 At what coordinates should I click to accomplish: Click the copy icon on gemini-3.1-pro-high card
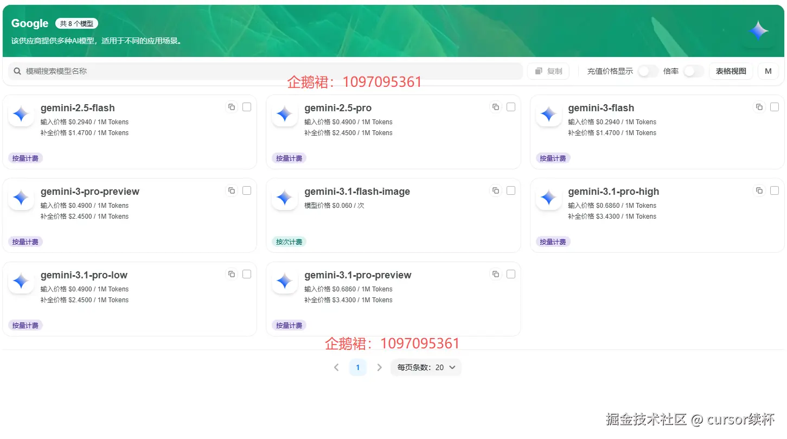click(759, 190)
